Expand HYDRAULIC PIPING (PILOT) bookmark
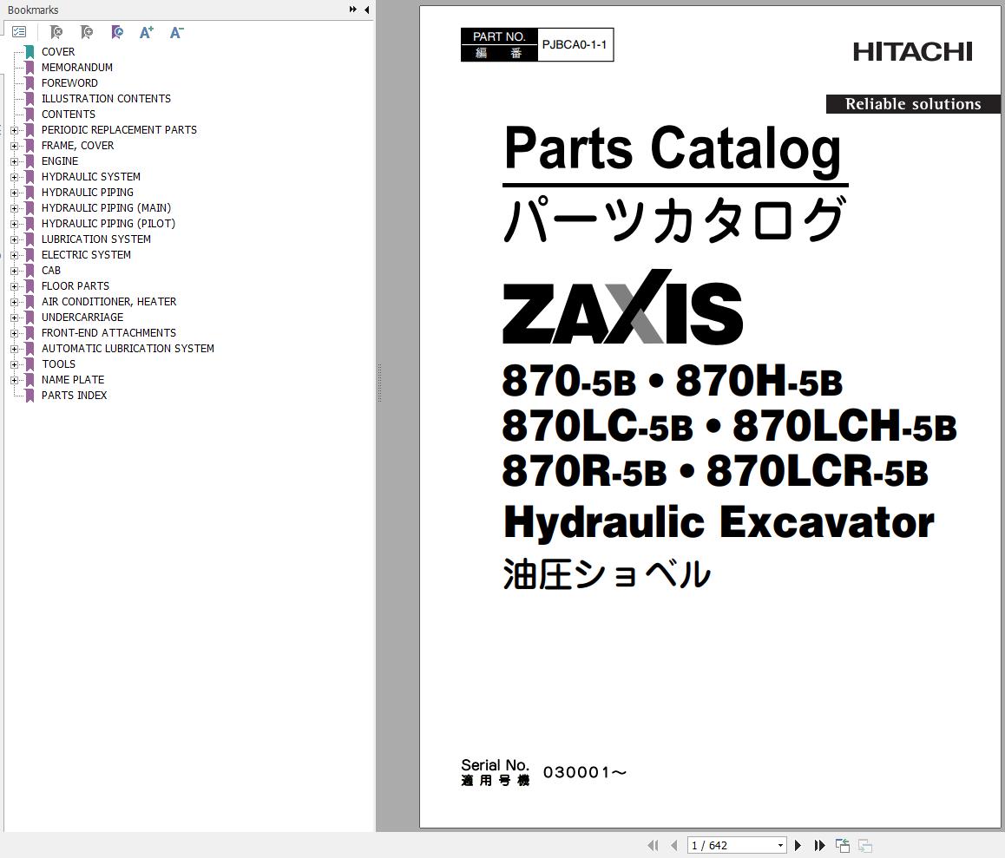Screen dimensions: 1005x858 14,224
